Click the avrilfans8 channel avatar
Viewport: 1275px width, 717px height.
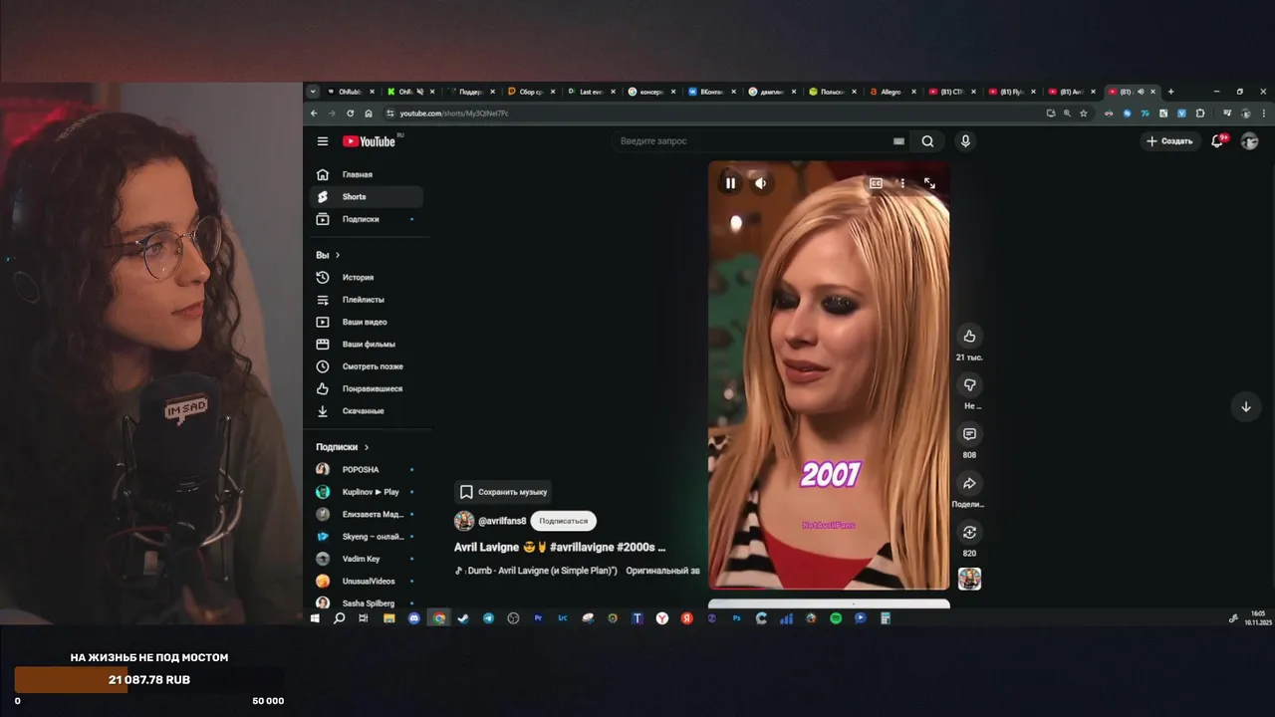(x=464, y=521)
